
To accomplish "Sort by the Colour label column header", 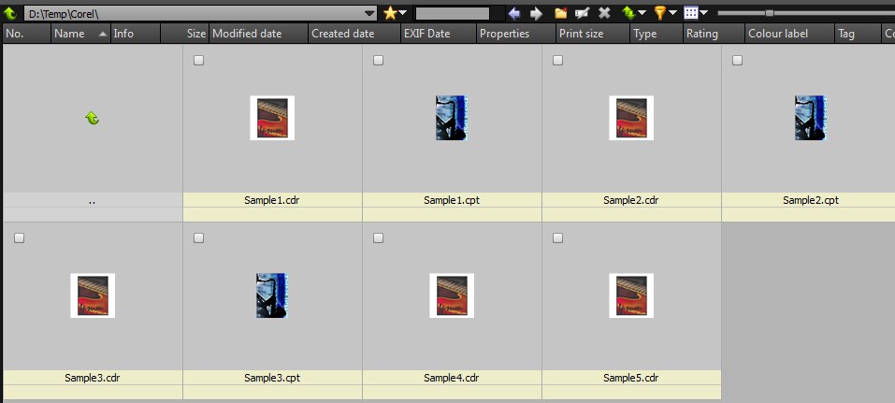I will point(790,34).
